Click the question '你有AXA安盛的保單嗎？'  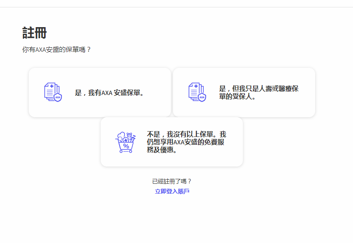click(56, 50)
